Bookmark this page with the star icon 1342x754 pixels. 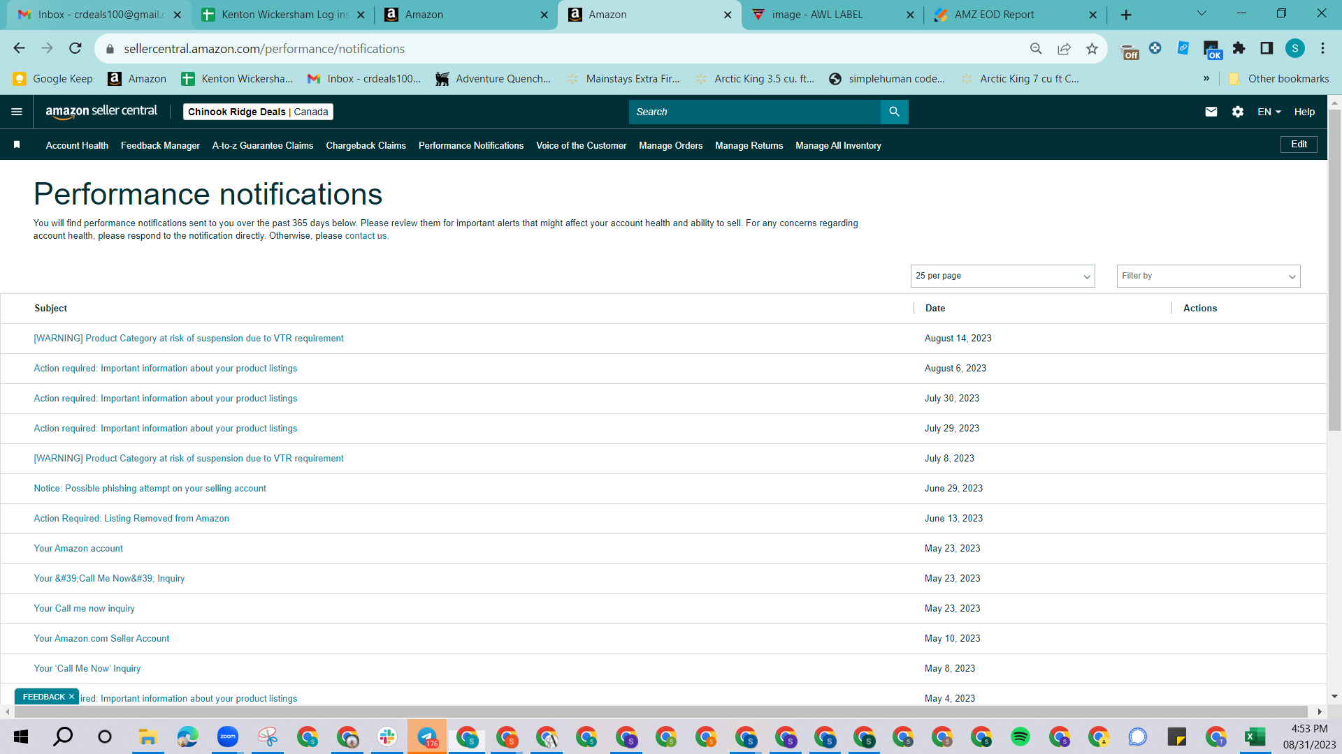1092,48
